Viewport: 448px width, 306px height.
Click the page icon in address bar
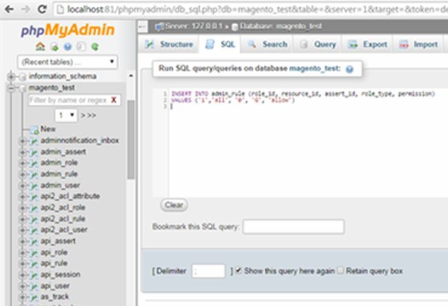60,10
